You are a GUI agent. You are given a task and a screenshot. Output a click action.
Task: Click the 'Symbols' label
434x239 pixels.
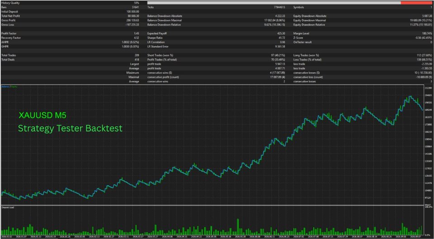click(299, 7)
